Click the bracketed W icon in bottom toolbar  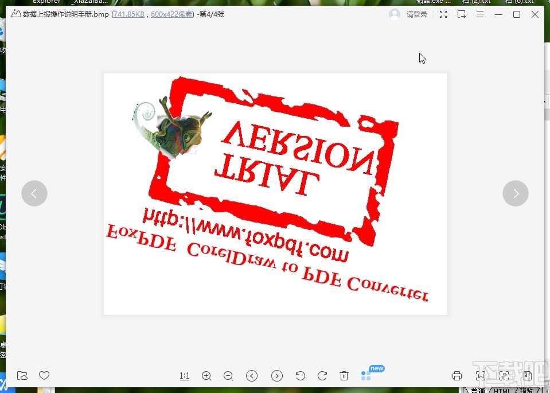pyautogui.click(x=481, y=376)
